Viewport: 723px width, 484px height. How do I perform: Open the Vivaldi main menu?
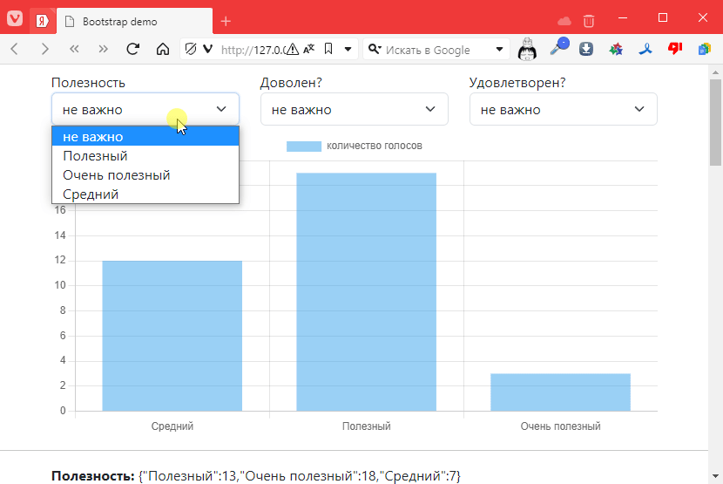(x=15, y=20)
